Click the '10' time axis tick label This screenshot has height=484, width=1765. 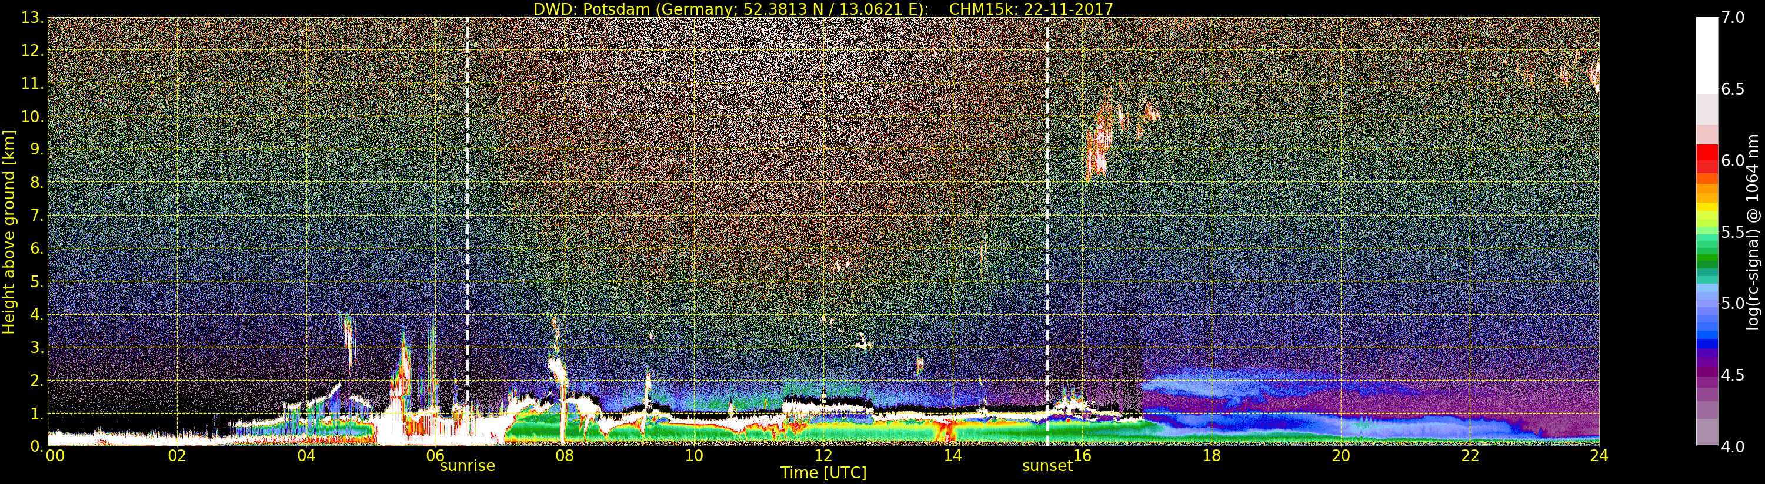(x=694, y=455)
